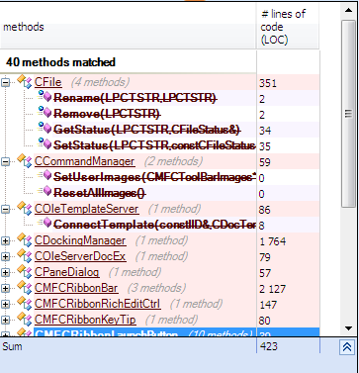359x373 pixels.
Task: Collapse the COleTemplateServer tree node
Action: click(x=5, y=209)
